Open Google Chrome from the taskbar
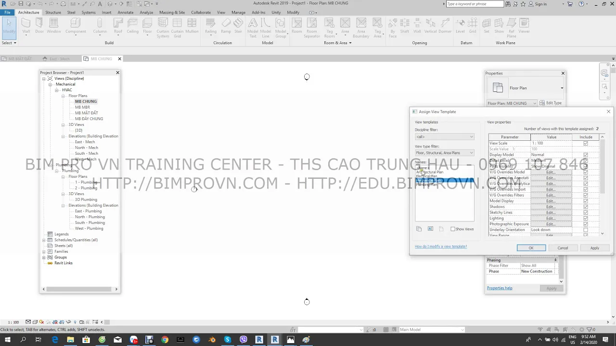The width and height of the screenshot is (616, 346). 165,340
